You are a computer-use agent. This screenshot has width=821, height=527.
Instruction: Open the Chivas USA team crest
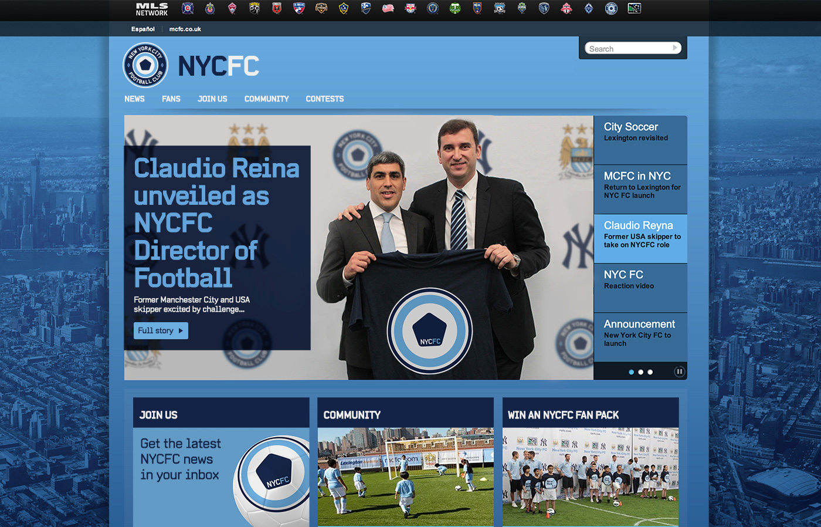210,8
